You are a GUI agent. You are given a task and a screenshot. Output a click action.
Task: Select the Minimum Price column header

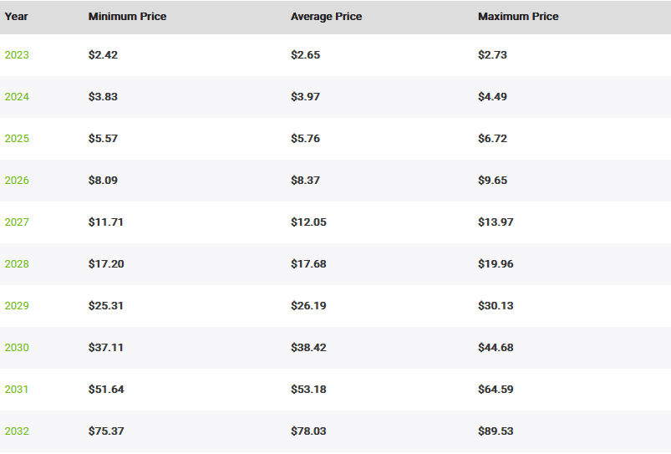pos(127,17)
